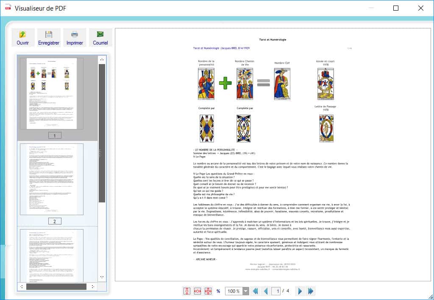Click the page label 1 under first thumbnail

[55, 135]
